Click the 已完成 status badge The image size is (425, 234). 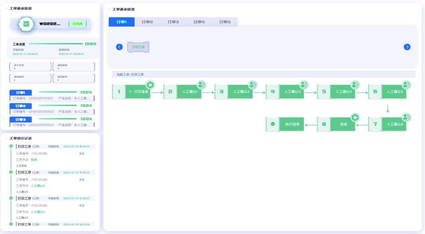click(78, 24)
